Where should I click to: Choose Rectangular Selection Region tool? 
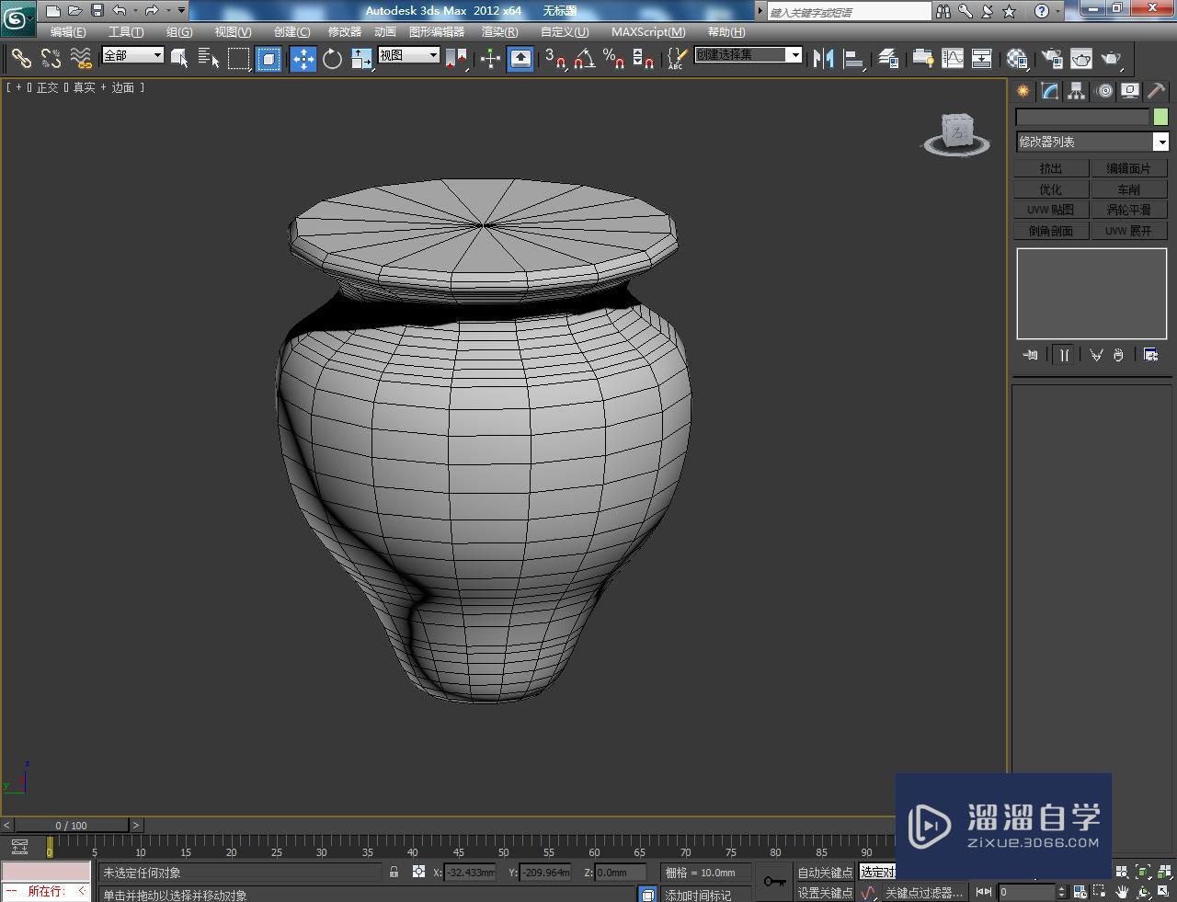(x=239, y=59)
